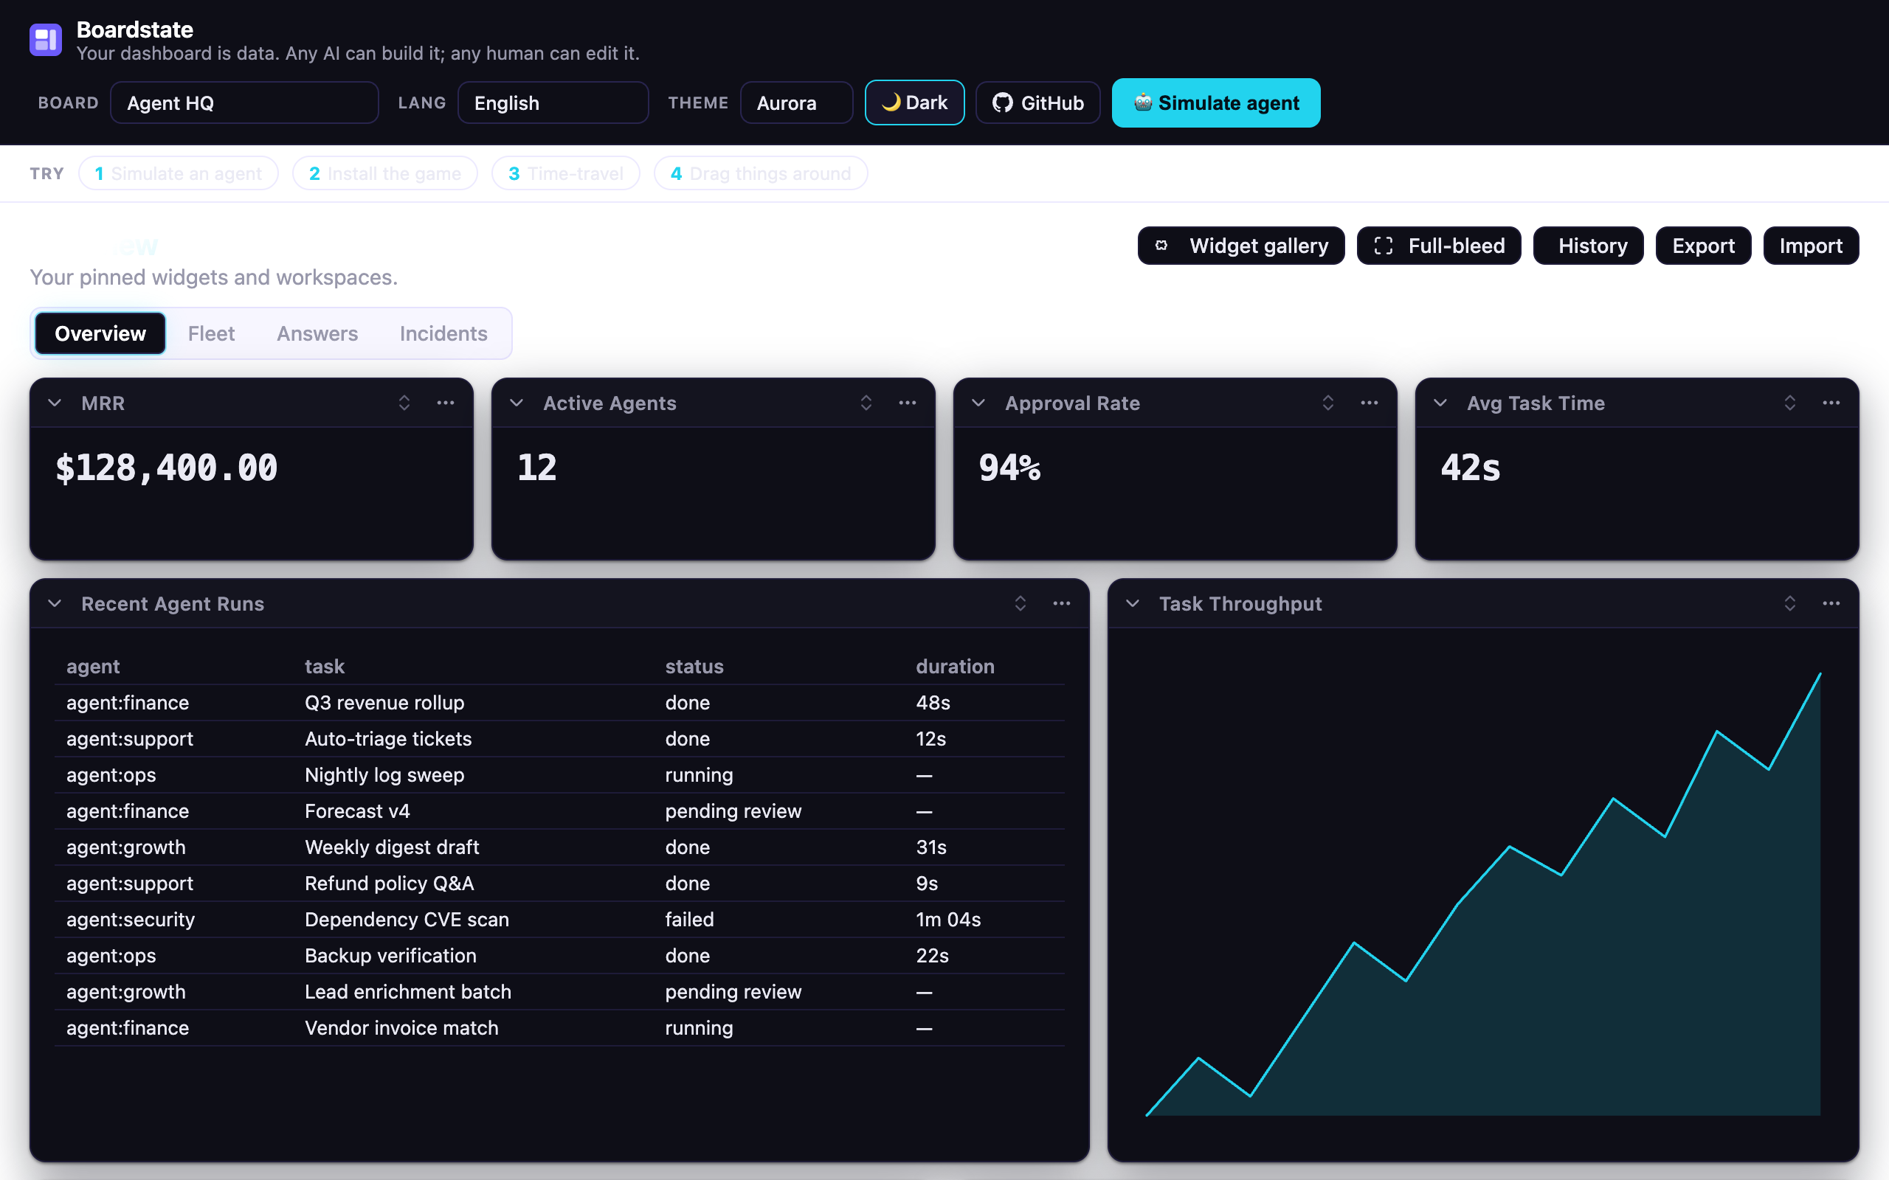Switch to the Fleet tab
1889x1180 pixels.
pyautogui.click(x=211, y=333)
